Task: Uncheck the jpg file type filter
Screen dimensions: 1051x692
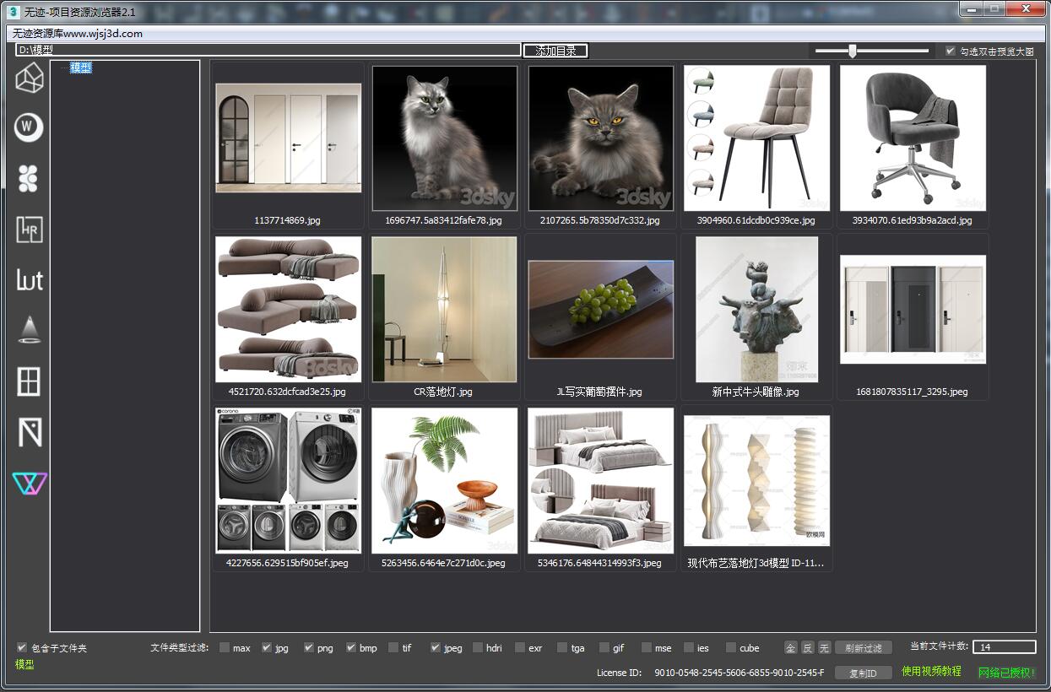Action: [x=267, y=648]
